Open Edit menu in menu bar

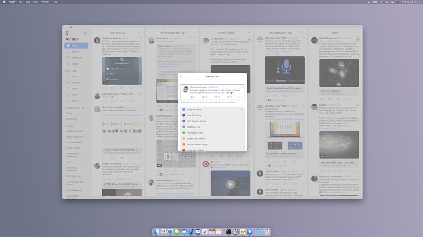tap(27, 2)
